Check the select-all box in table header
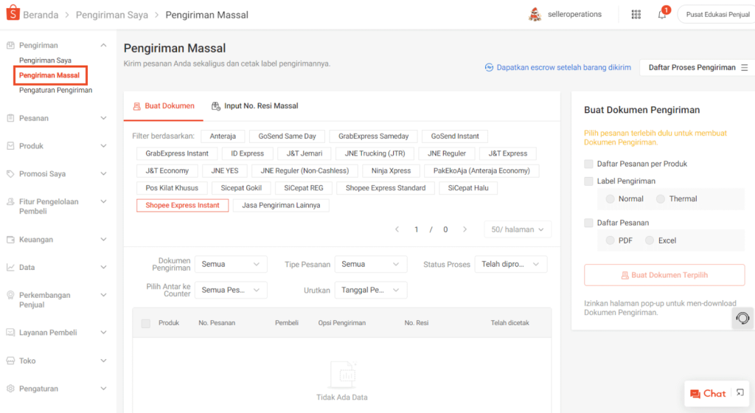755x413 pixels. click(x=146, y=324)
